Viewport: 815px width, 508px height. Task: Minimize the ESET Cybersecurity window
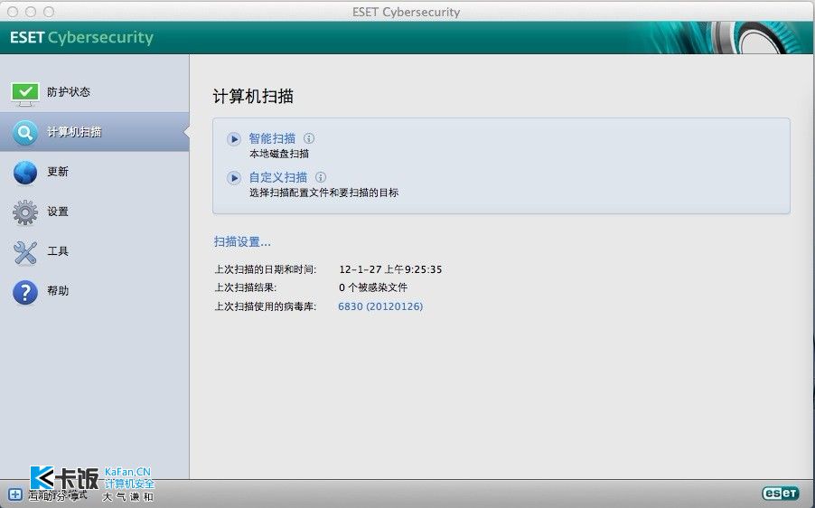pos(31,12)
